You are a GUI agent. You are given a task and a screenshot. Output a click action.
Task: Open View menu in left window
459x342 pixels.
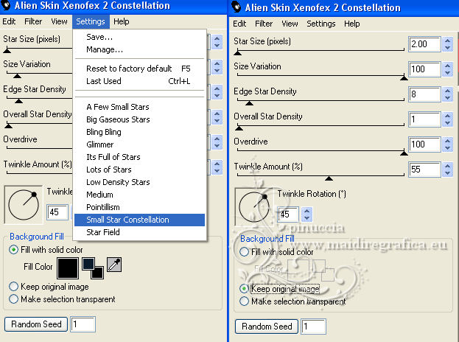pyautogui.click(x=59, y=21)
